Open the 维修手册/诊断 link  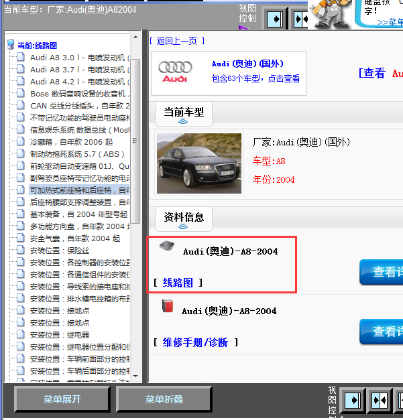[195, 342]
